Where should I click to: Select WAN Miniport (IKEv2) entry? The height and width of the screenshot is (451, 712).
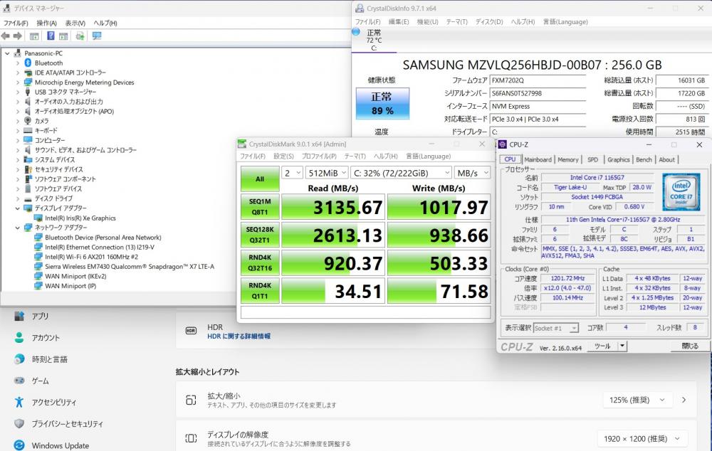75,276
